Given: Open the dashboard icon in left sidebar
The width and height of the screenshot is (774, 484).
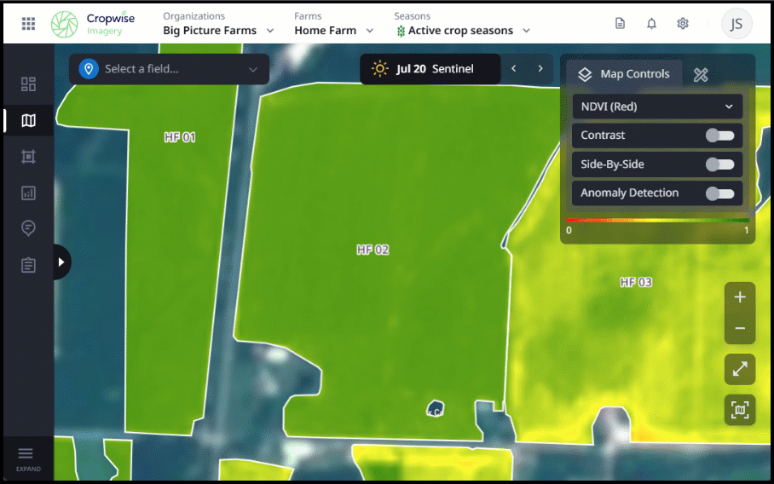Looking at the screenshot, I should (x=28, y=84).
